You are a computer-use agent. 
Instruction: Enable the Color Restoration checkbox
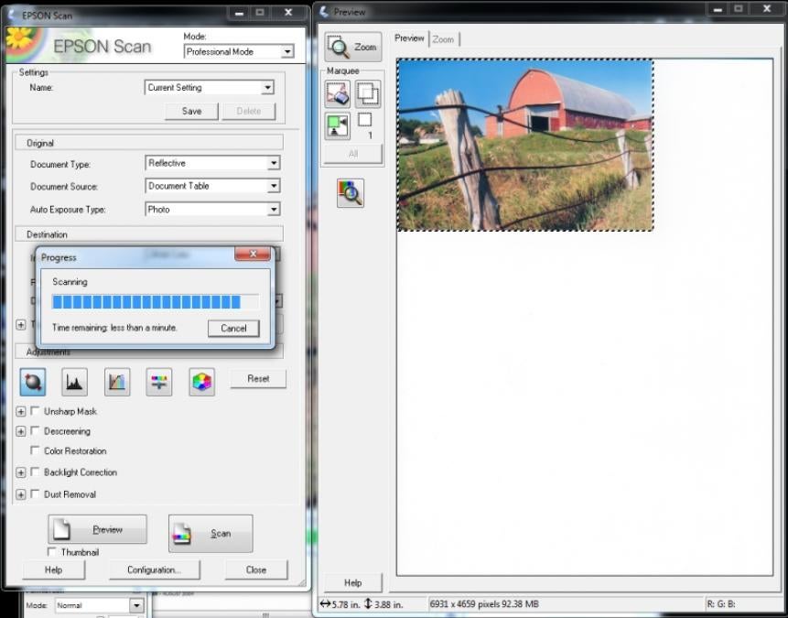[x=35, y=450]
